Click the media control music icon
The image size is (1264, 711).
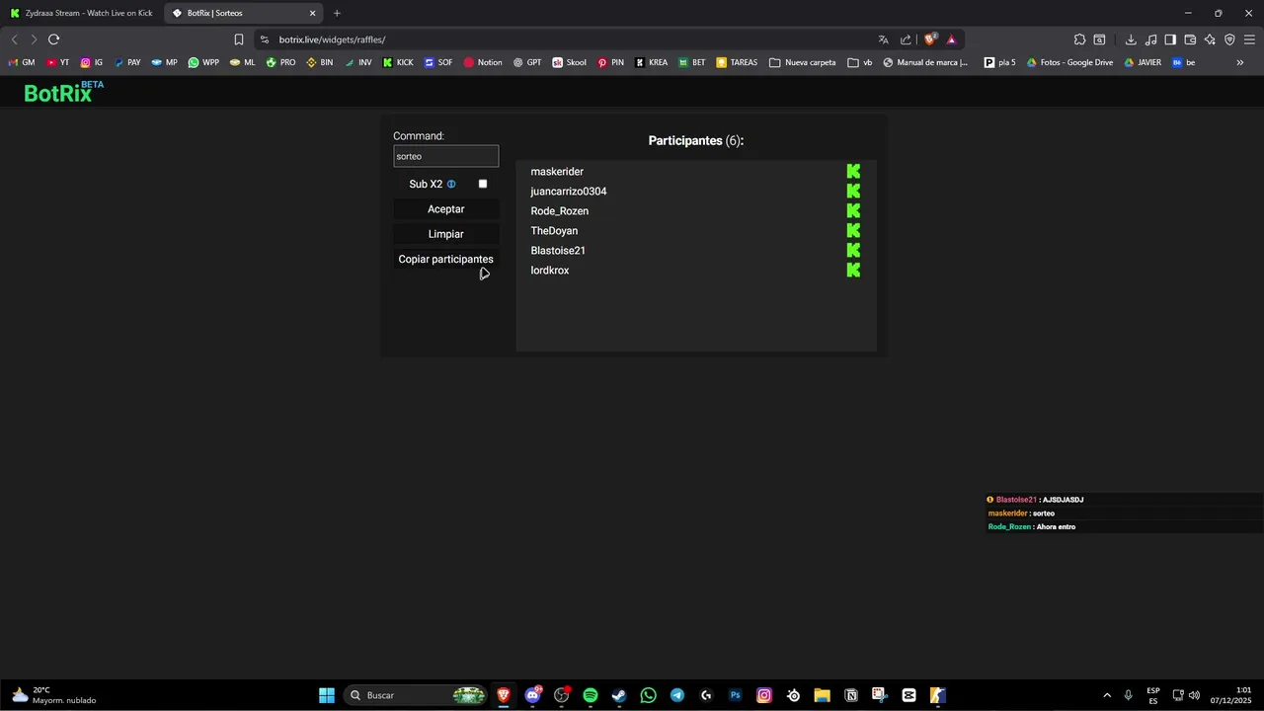click(x=1150, y=39)
